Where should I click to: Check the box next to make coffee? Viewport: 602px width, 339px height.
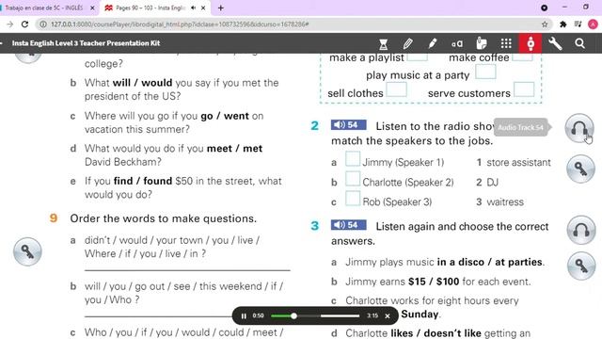coord(523,56)
